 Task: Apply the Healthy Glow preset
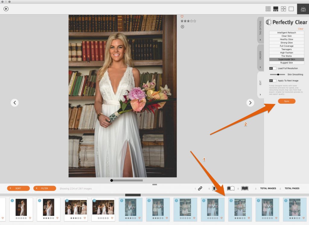pyautogui.click(x=287, y=39)
